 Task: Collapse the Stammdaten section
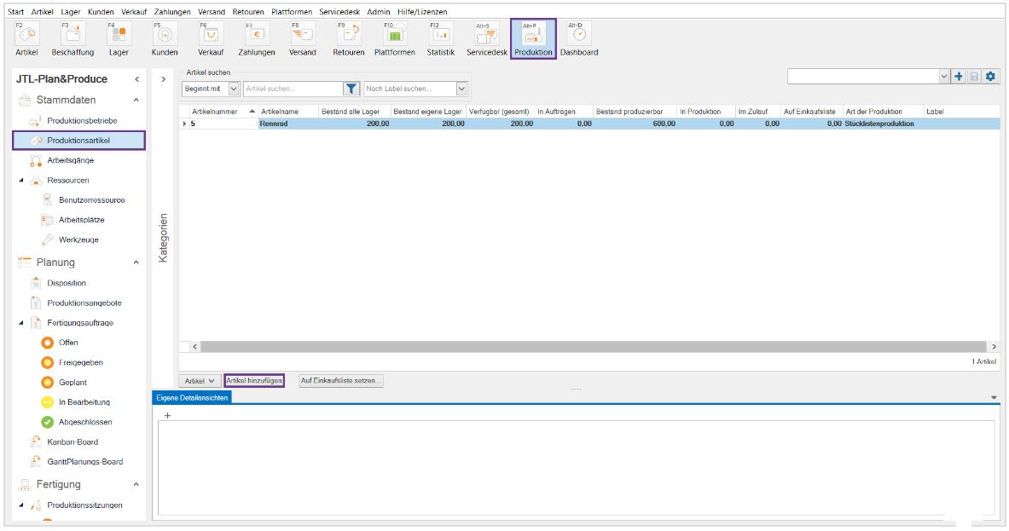(136, 100)
